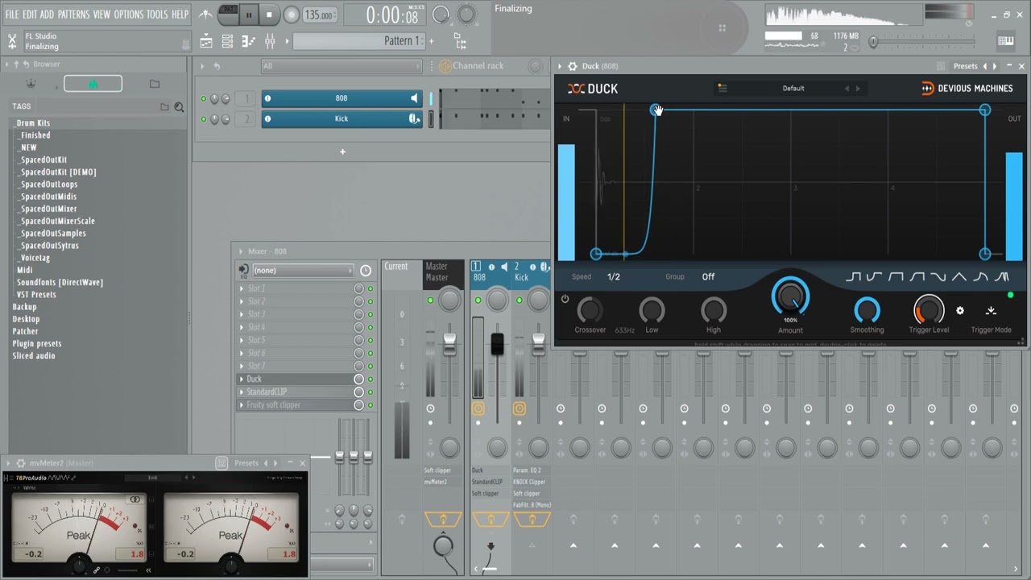Image resolution: width=1031 pixels, height=580 pixels.
Task: Click the tempo field showing 135.000
Action: pos(320,15)
